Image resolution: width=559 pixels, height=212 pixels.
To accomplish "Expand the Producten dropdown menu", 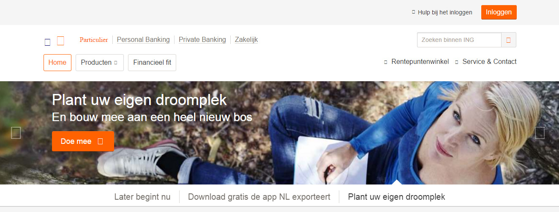I will coord(100,63).
